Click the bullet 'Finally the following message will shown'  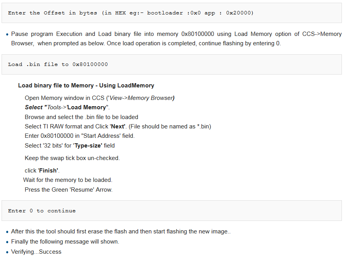(65, 242)
